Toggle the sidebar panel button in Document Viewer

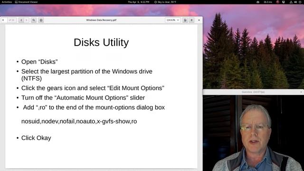tap(41, 20)
